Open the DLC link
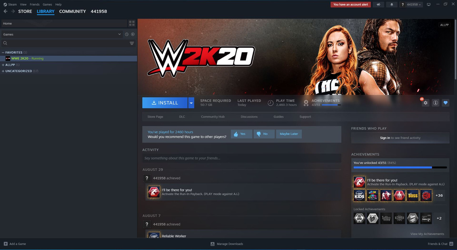The image size is (457, 250). click(182, 117)
